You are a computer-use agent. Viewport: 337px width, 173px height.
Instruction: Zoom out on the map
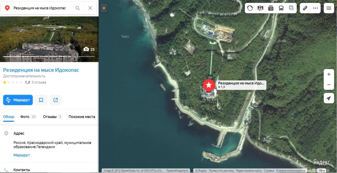[329, 85]
